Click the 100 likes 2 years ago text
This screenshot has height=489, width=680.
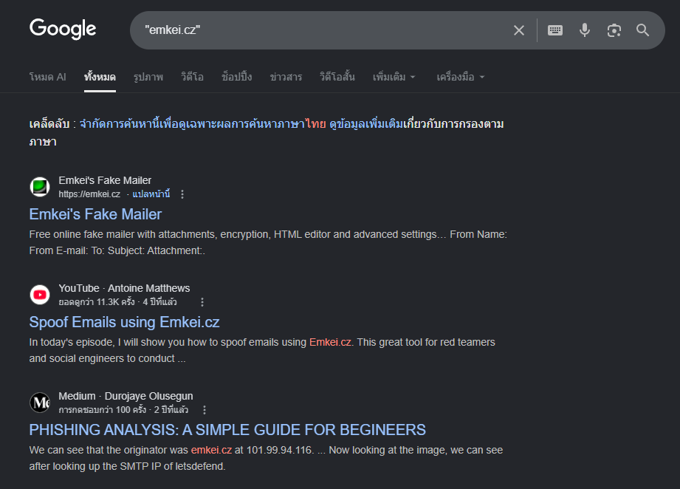tap(123, 410)
